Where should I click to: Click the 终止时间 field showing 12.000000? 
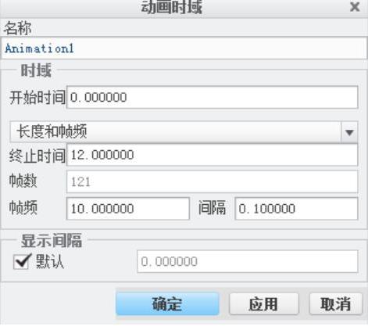(213, 155)
